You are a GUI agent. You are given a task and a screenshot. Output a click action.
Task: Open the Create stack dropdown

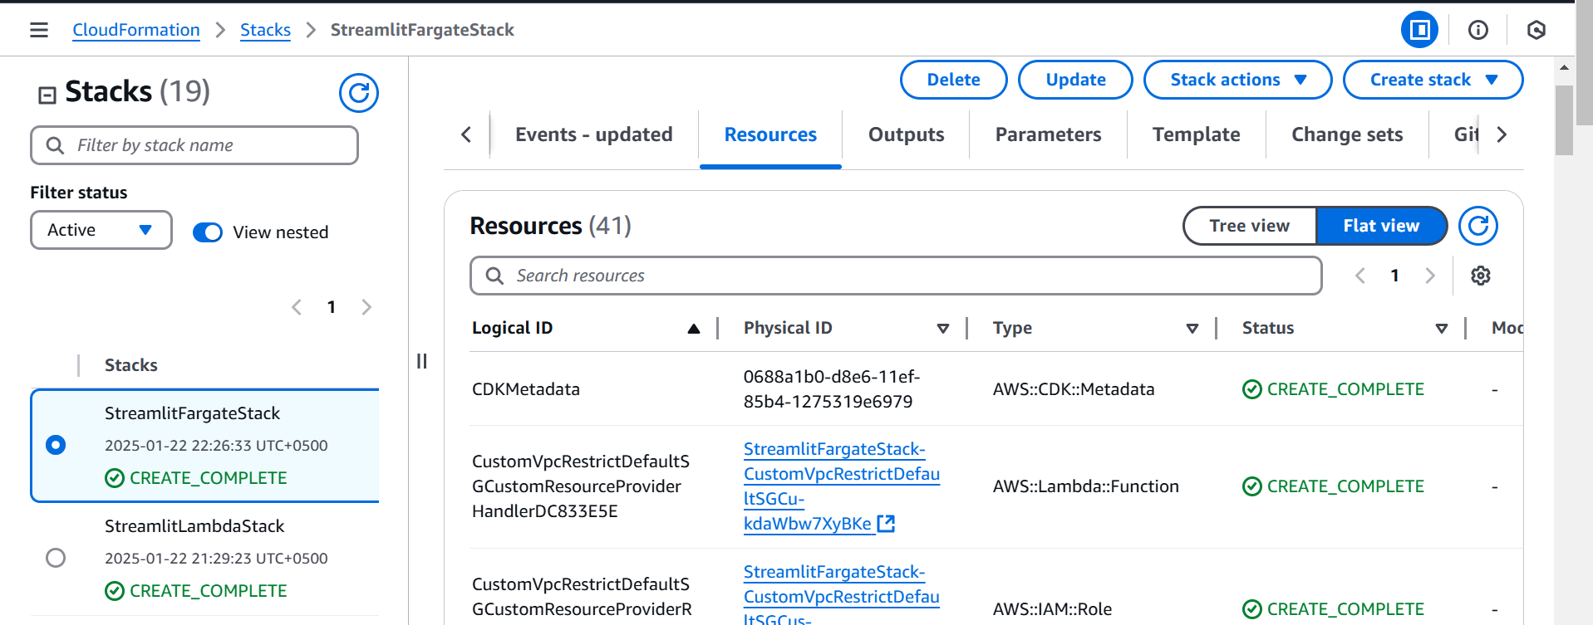1433,80
